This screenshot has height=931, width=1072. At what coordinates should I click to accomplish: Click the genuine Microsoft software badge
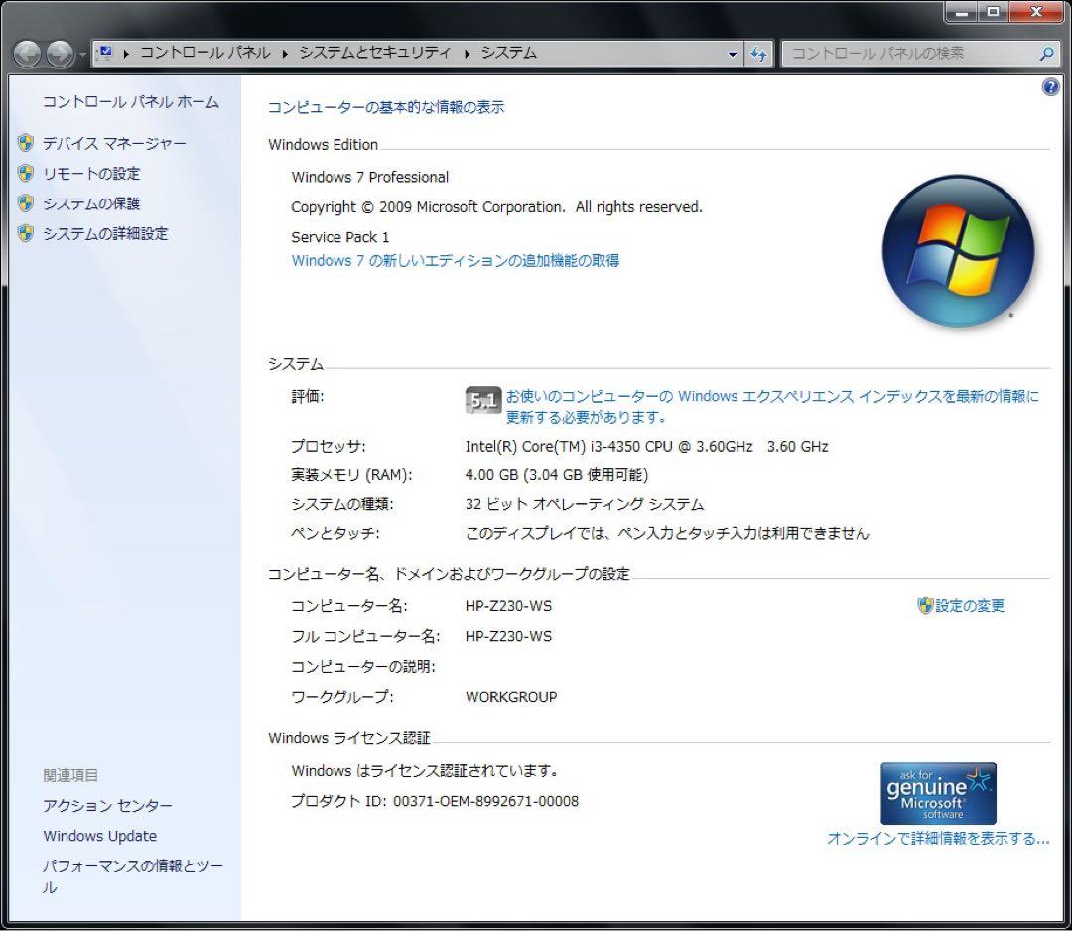pyautogui.click(x=938, y=794)
